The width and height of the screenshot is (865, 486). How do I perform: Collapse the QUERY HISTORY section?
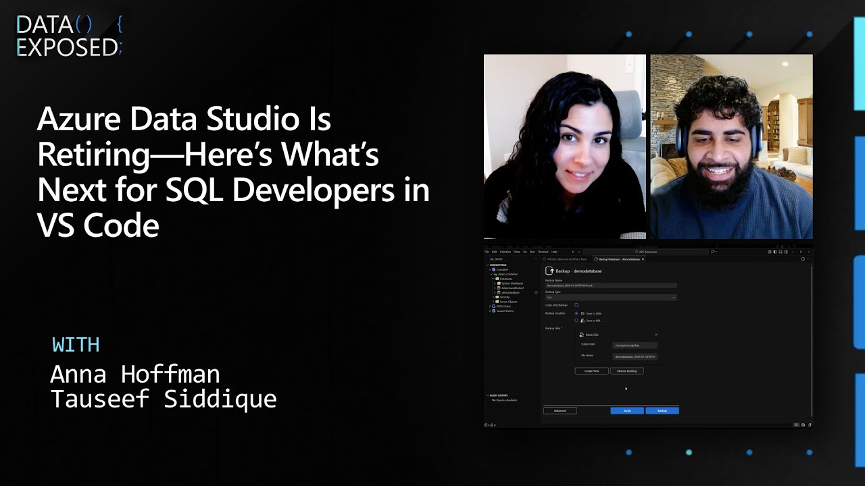[x=488, y=396]
